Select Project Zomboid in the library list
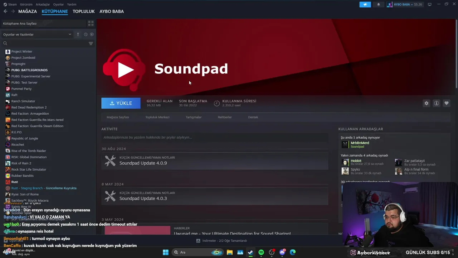The height and width of the screenshot is (258, 458). coord(23,58)
